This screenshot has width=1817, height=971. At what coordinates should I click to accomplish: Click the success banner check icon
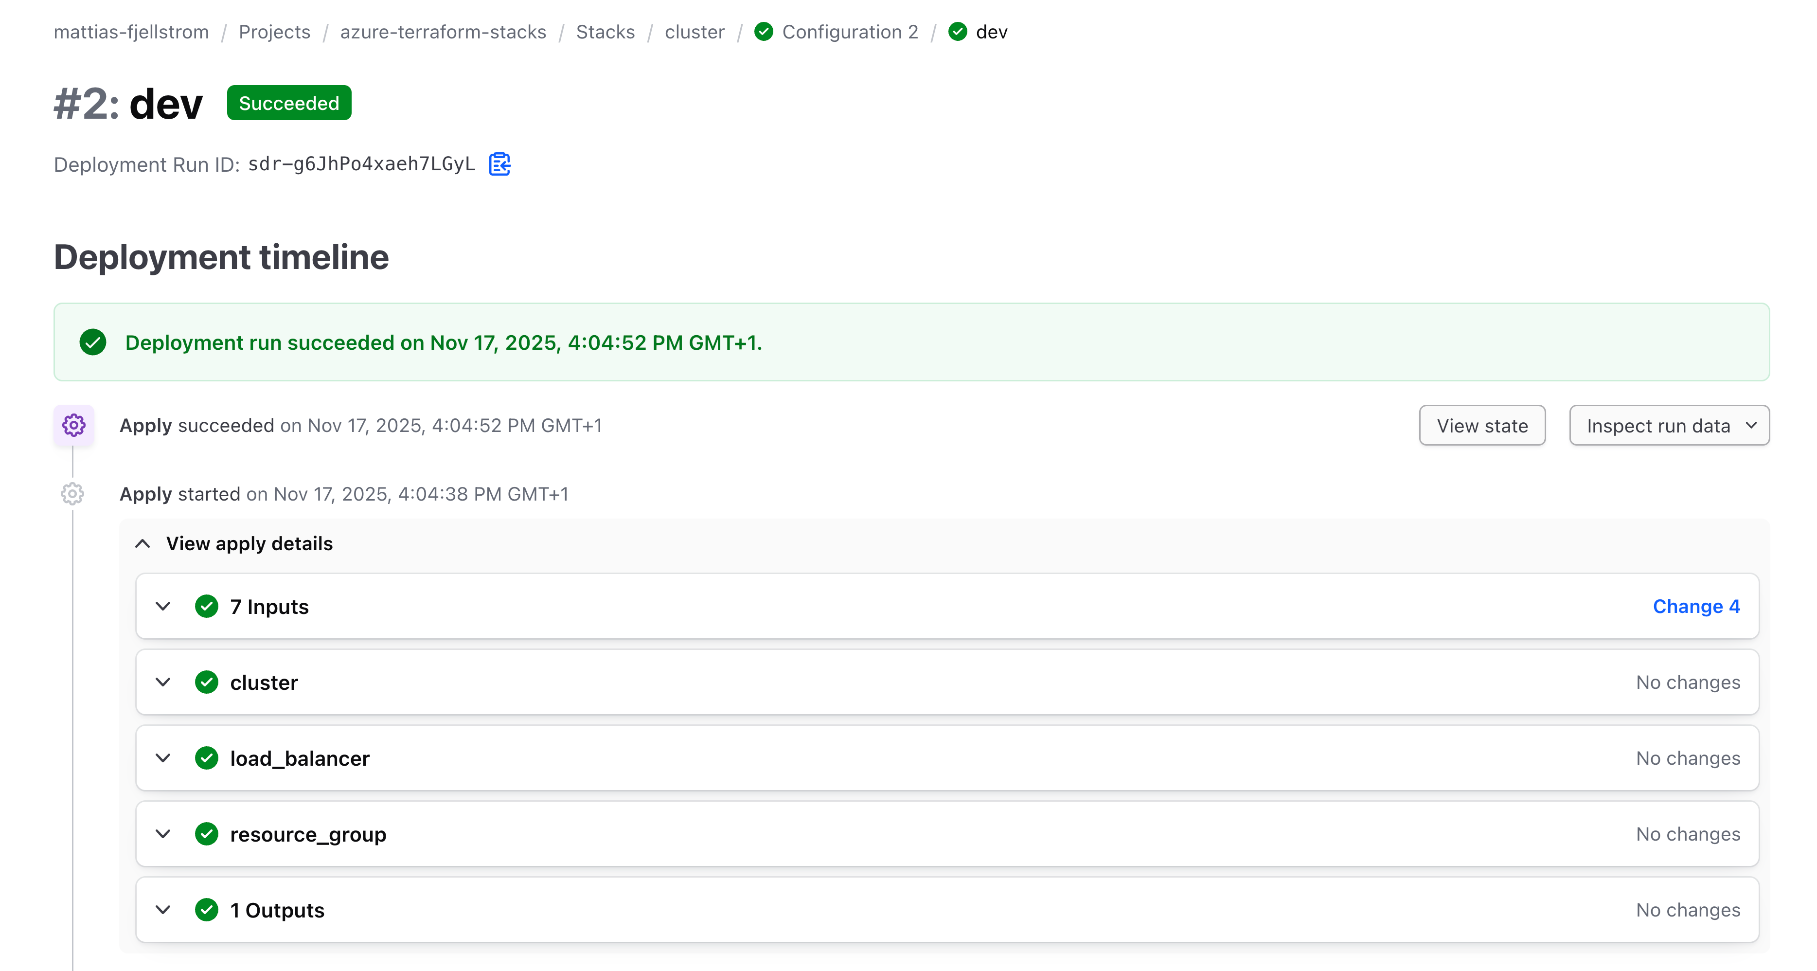coord(93,342)
